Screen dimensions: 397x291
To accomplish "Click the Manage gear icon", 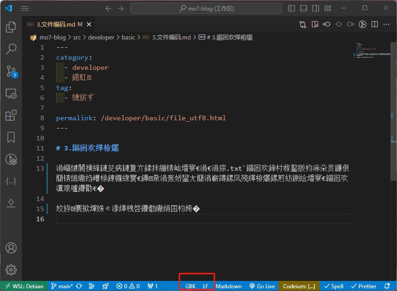I will point(11,269).
